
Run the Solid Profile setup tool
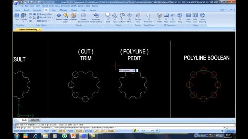click(188, 18)
